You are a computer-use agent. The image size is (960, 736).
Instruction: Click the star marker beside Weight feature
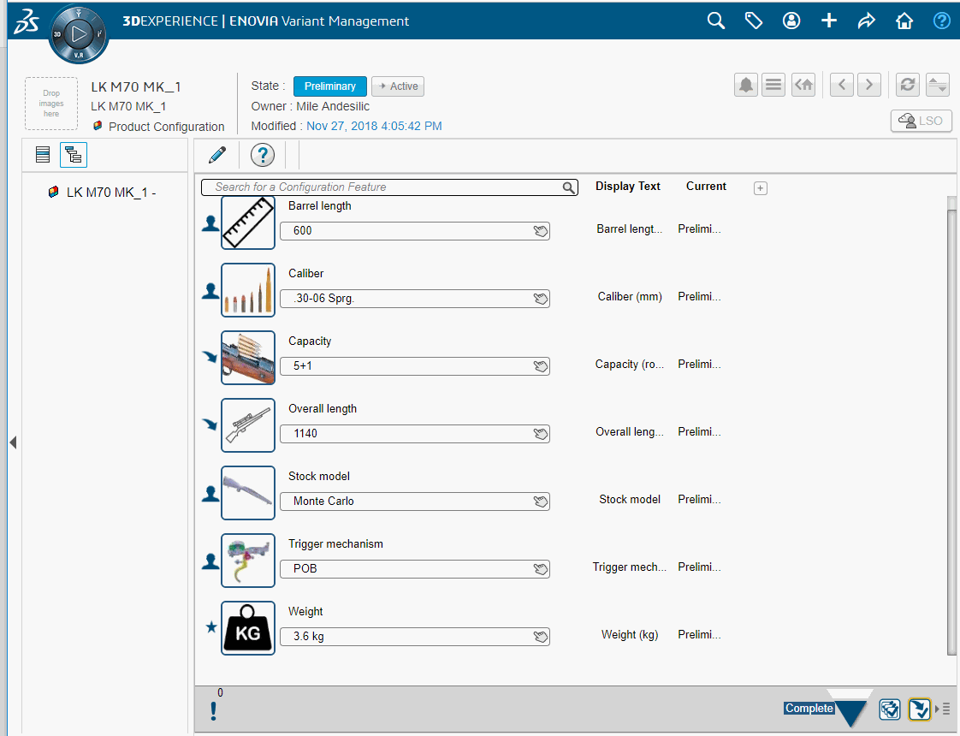tap(210, 627)
